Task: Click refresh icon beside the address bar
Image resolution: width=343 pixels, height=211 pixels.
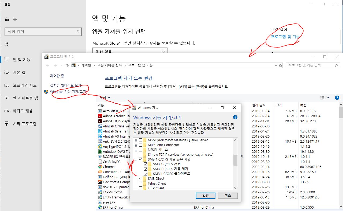Action: [281, 65]
